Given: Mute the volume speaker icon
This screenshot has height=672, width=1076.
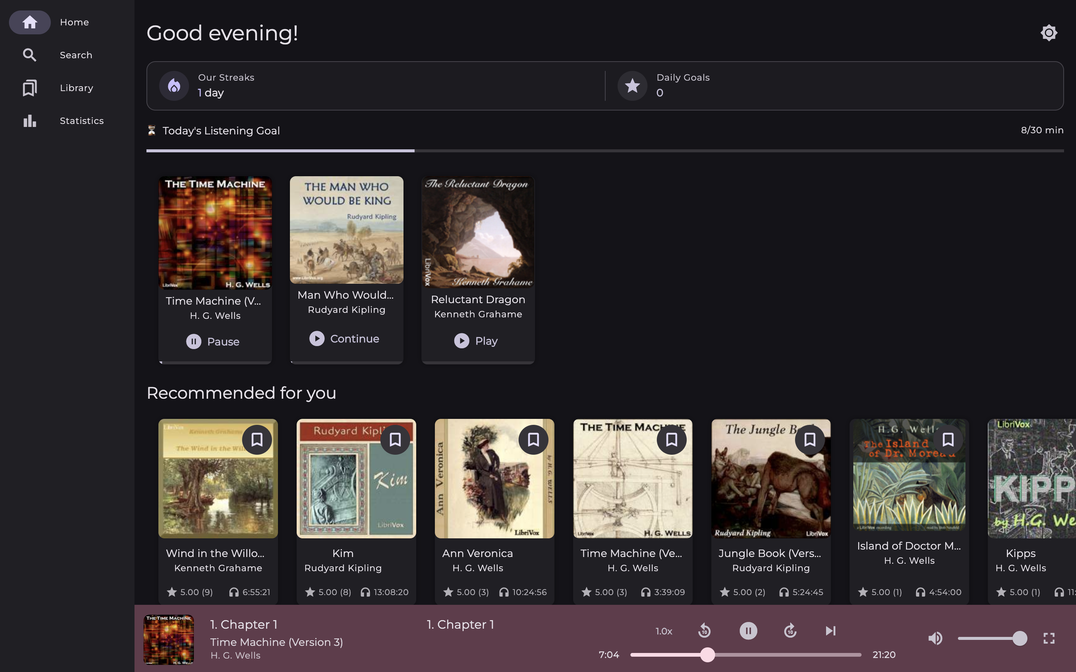Looking at the screenshot, I should point(935,639).
